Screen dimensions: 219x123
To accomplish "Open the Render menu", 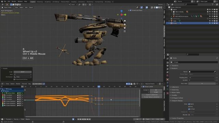I will click(14, 1).
